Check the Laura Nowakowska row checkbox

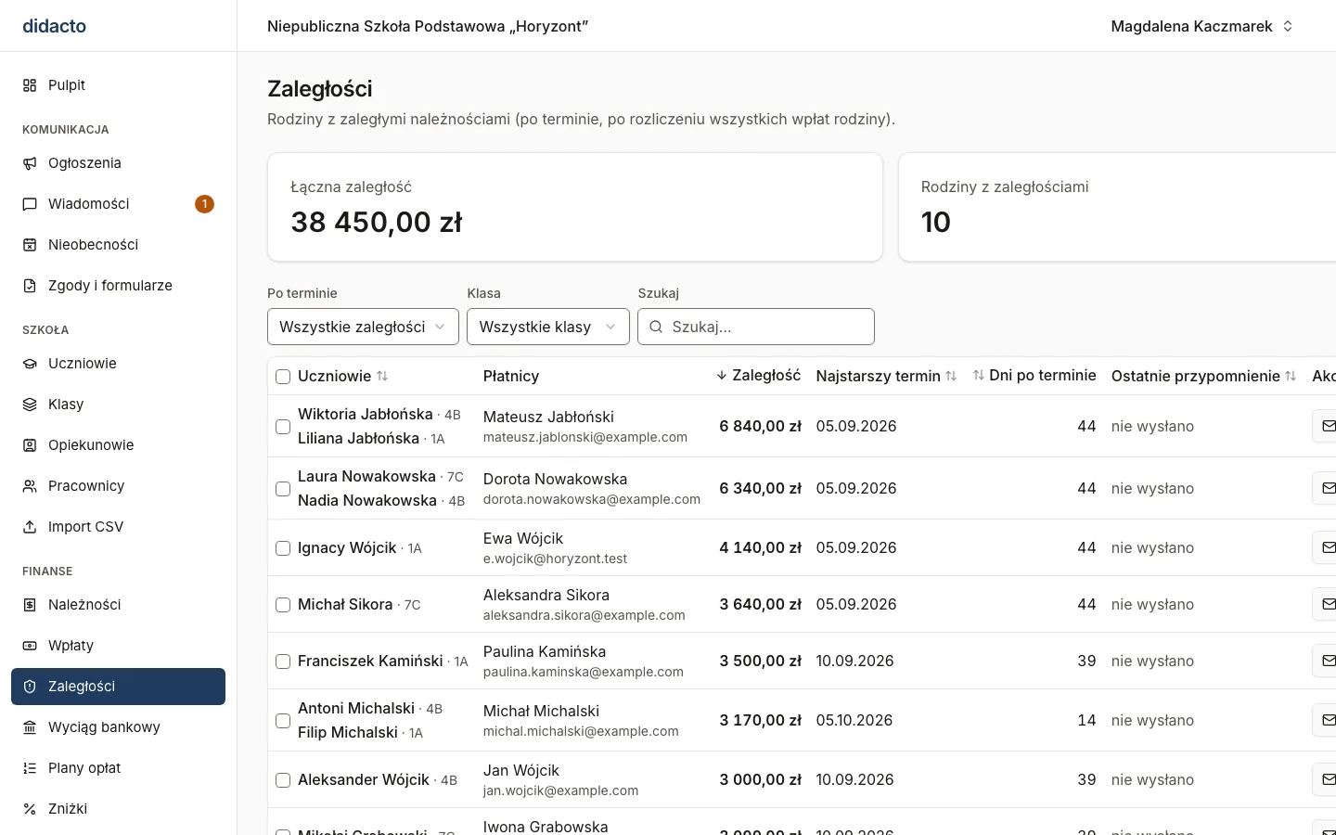point(283,489)
